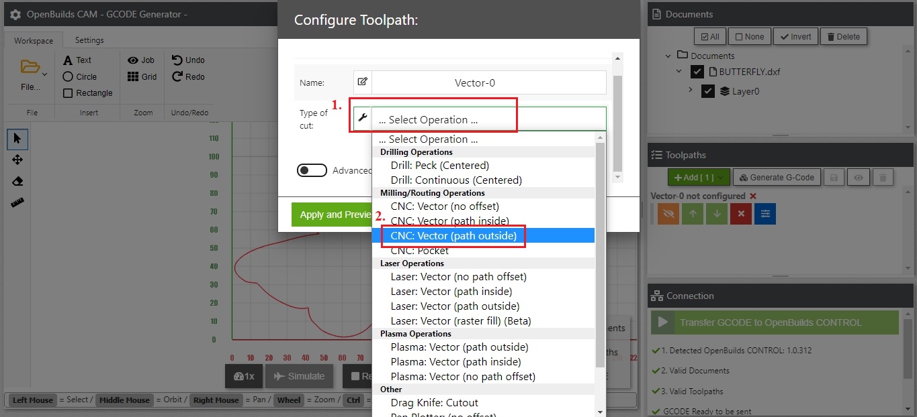
Task: Expand the File dropdown arrow in the ribbon
Action: [45, 73]
